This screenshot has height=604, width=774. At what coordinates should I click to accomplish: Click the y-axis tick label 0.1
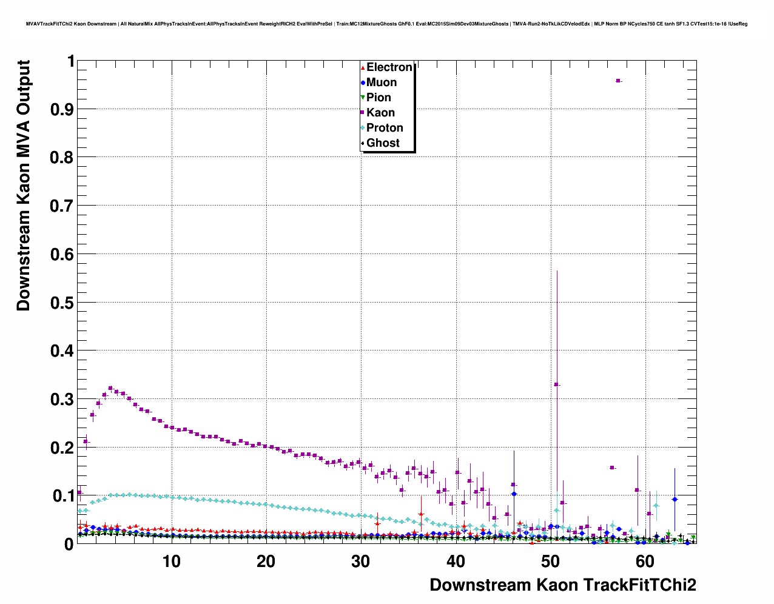[62, 496]
